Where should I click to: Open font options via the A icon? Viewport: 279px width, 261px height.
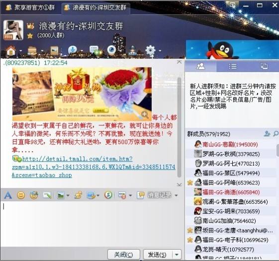[8, 195]
